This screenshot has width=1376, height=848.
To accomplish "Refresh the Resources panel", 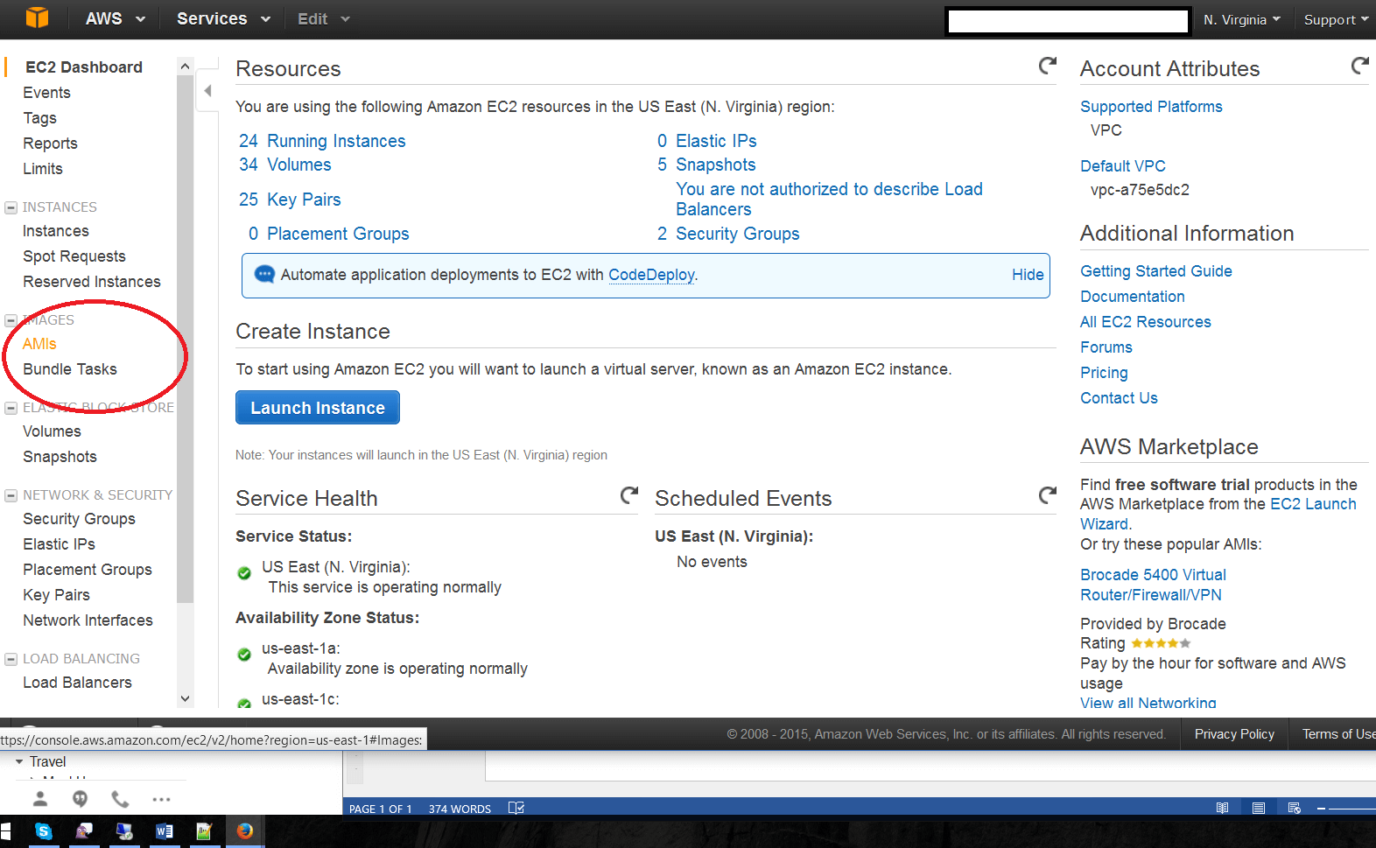I will click(x=1047, y=66).
